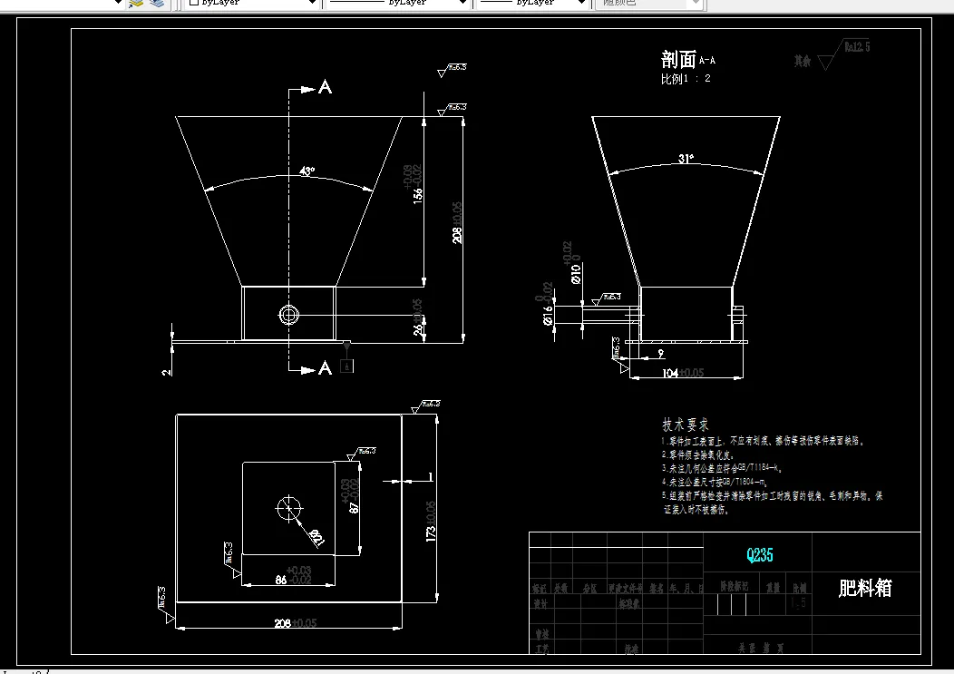Click the upper section arrow label A
Image resolution: width=954 pixels, height=674 pixels.
pos(326,88)
